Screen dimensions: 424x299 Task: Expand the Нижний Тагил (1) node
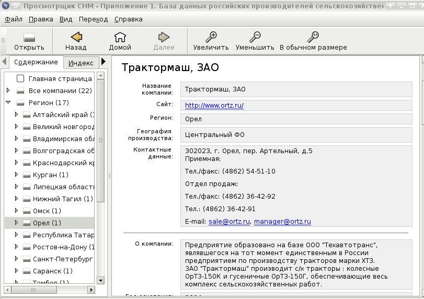tap(16, 199)
